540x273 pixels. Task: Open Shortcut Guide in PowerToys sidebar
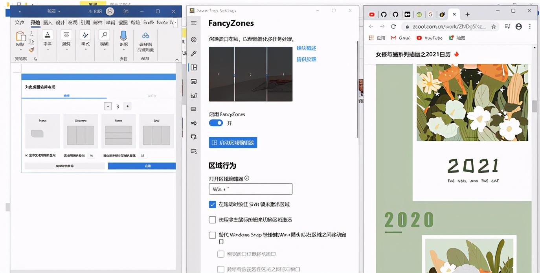(x=193, y=151)
